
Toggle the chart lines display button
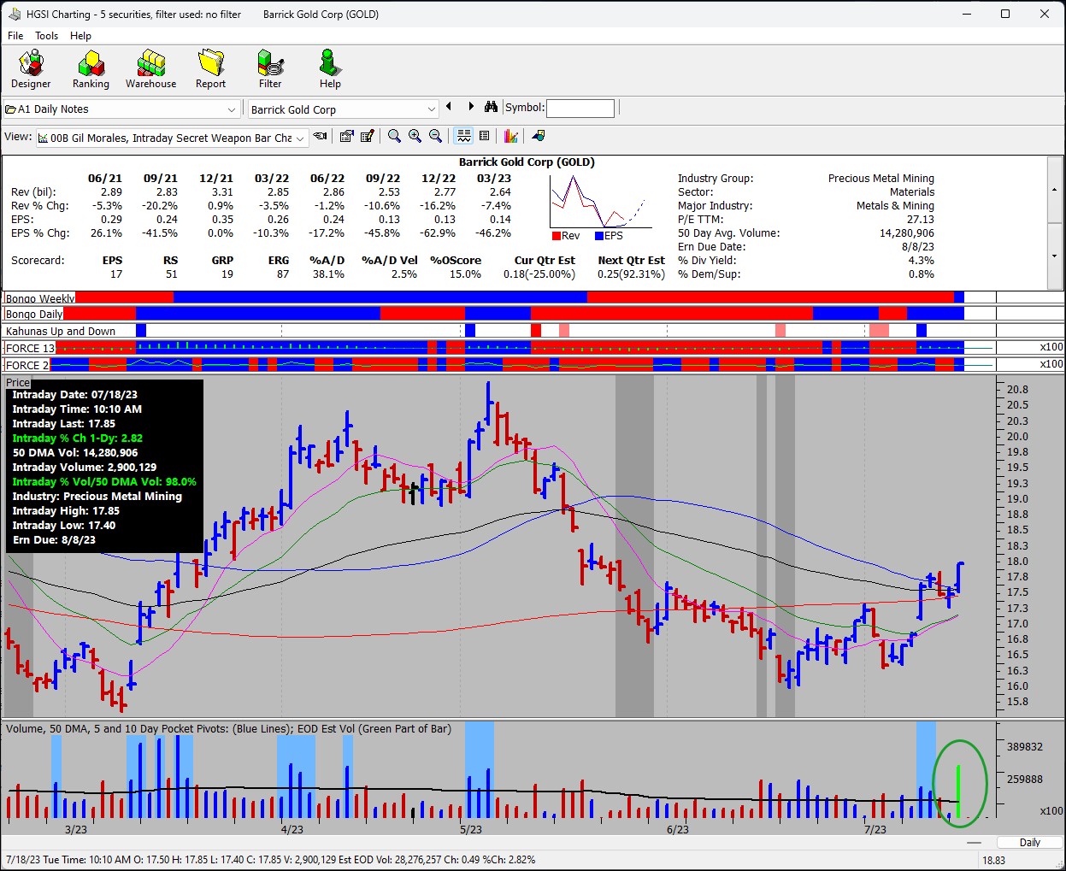point(463,136)
